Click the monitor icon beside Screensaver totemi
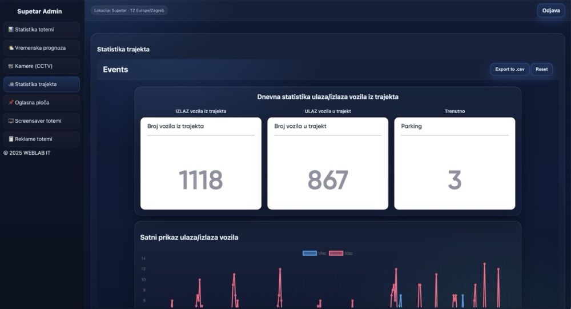 click(x=11, y=121)
